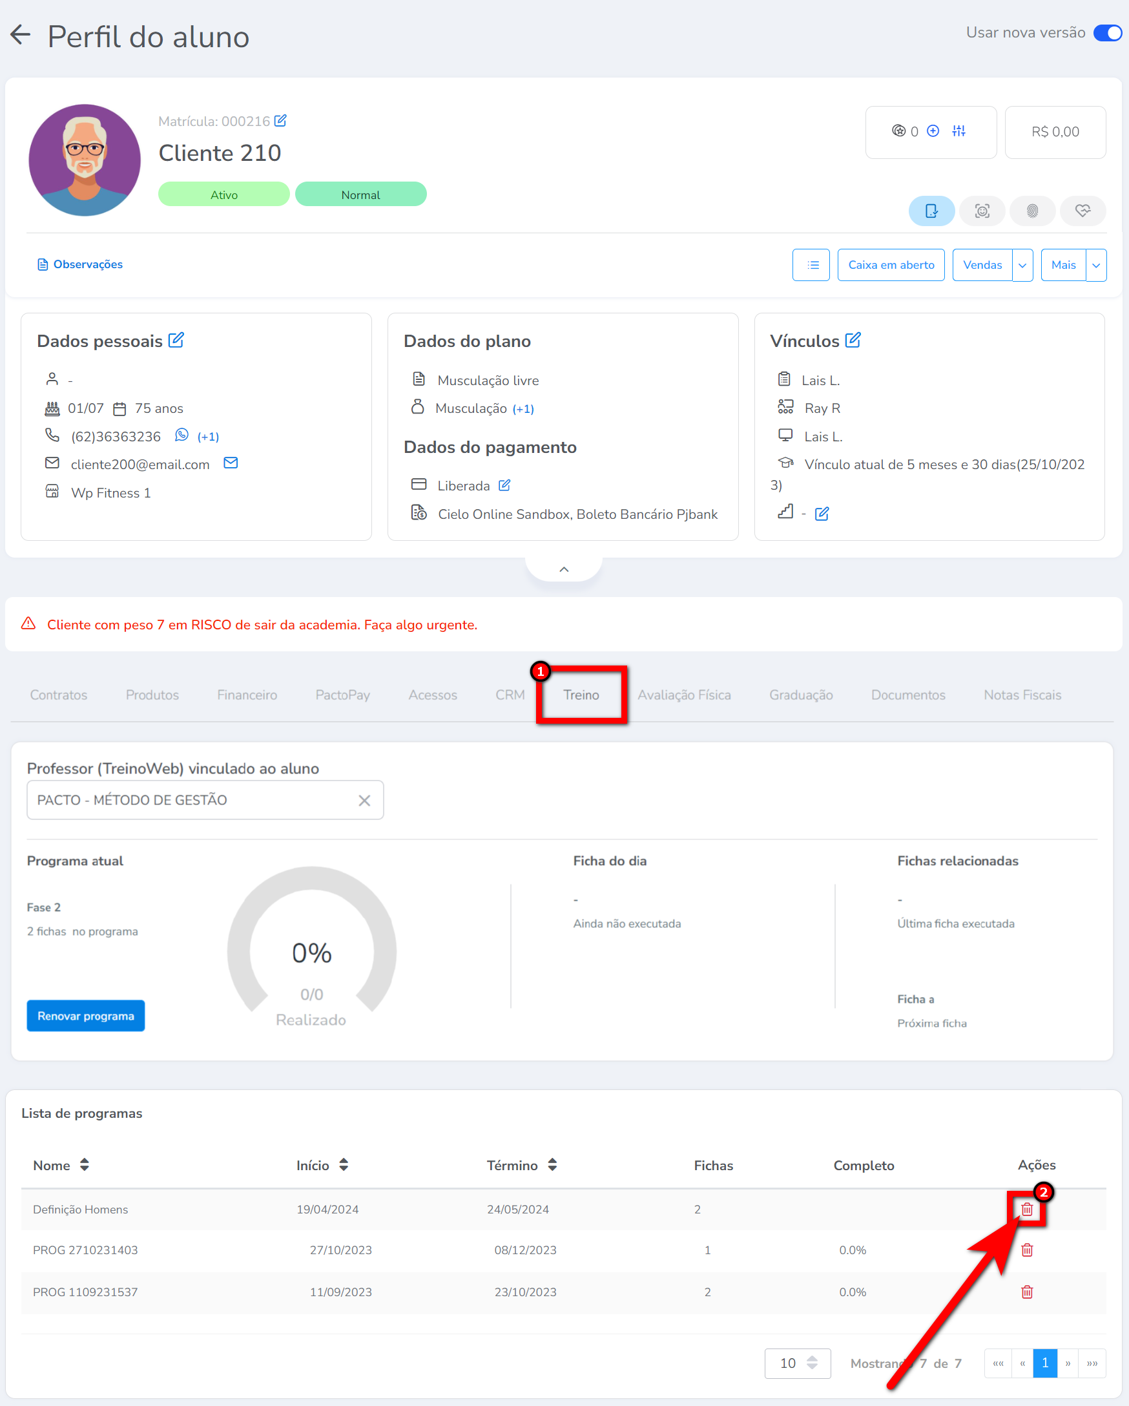Go back using the arrow beside Perfil do aluno
Screen dimensions: 1129x1406
[21, 34]
